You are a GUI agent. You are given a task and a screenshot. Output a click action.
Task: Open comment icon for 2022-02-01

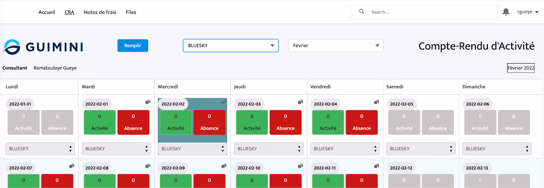148,102
